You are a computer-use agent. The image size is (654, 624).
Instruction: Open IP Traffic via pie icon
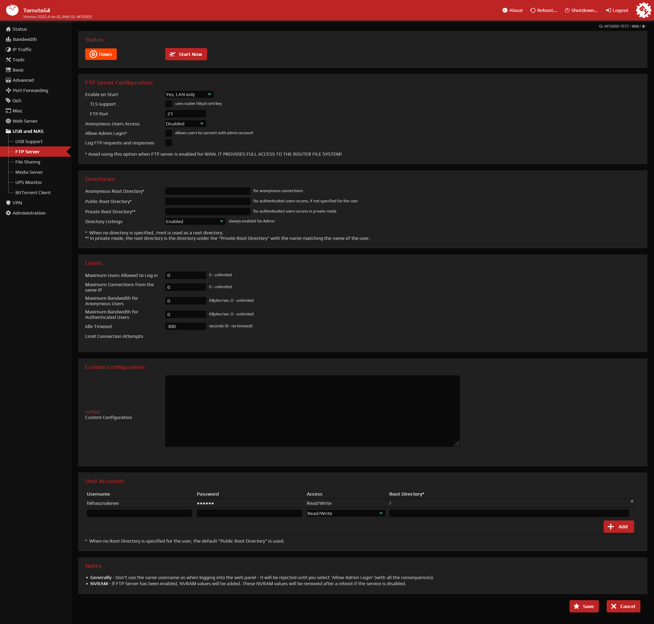pyautogui.click(x=8, y=49)
